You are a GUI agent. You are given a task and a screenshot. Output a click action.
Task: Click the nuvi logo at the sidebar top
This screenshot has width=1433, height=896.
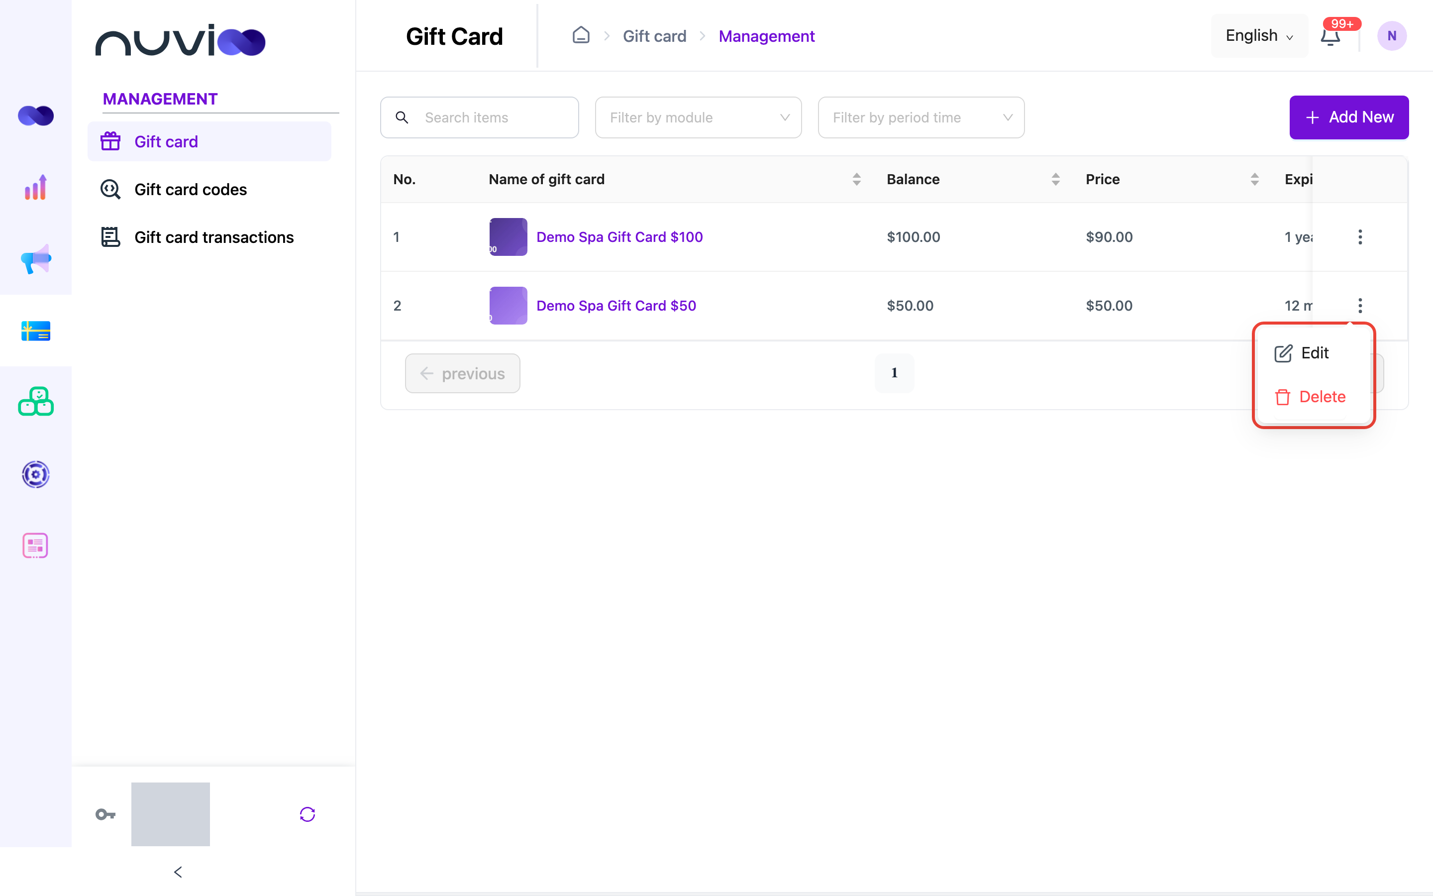coord(181,40)
